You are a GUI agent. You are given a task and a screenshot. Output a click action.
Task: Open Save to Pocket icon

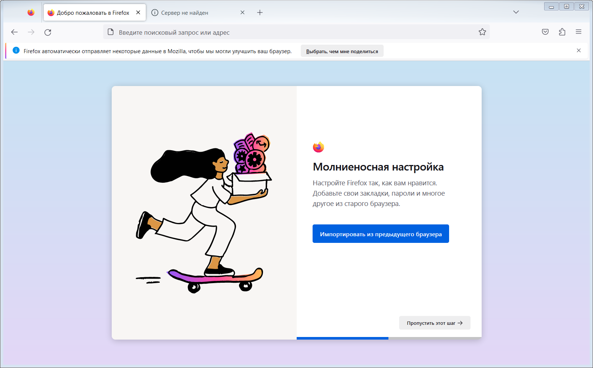[x=545, y=32]
